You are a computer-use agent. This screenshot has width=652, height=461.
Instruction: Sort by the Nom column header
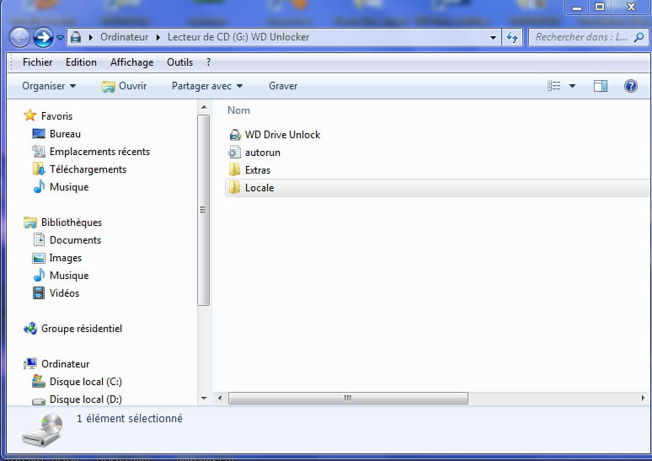(x=238, y=110)
